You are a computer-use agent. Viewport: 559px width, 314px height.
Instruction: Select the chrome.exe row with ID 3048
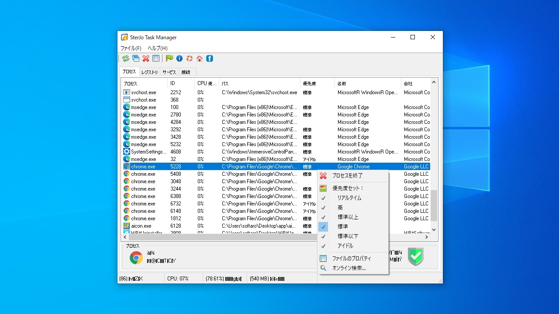click(276, 181)
